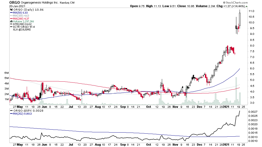Click the SCTR-ORGO 97.4 legend entry
Viewport: 262px width, 147px height.
pyautogui.click(x=22, y=27)
